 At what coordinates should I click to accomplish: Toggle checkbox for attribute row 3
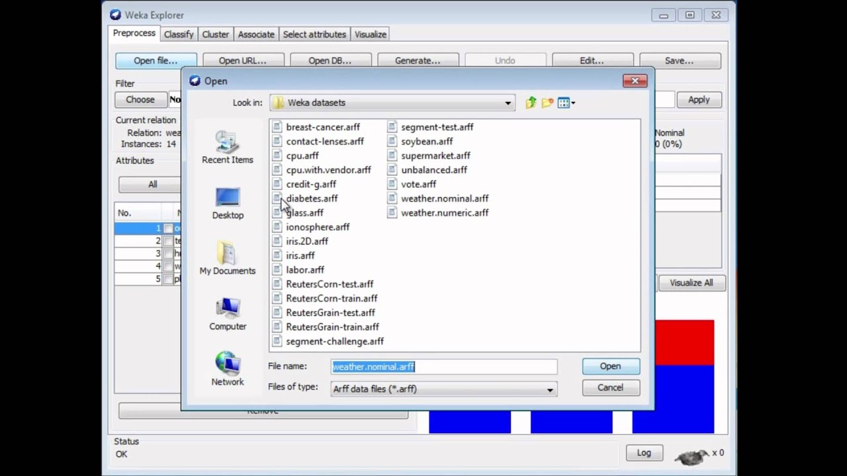coord(168,254)
